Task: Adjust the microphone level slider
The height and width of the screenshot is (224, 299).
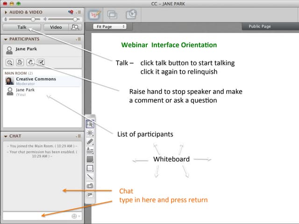Action: [33, 19]
